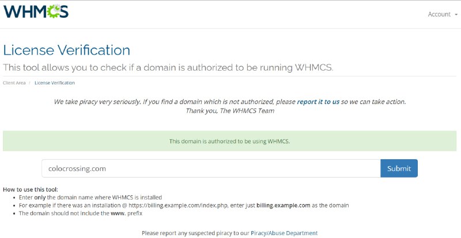Screen dimensions: 461x238
Task: Go to Client Area breadcrumb
Action: coord(14,83)
